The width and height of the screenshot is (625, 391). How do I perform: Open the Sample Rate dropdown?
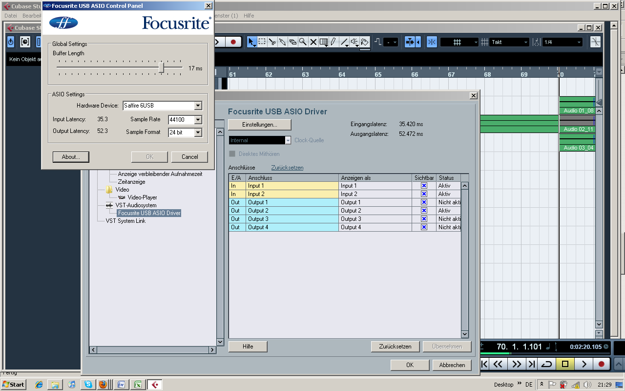click(198, 120)
